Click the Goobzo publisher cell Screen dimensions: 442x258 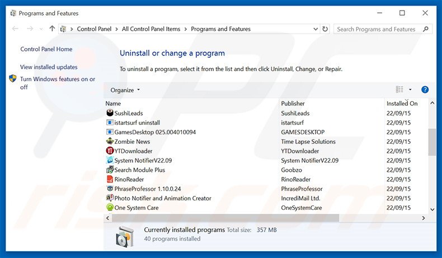[291, 170]
